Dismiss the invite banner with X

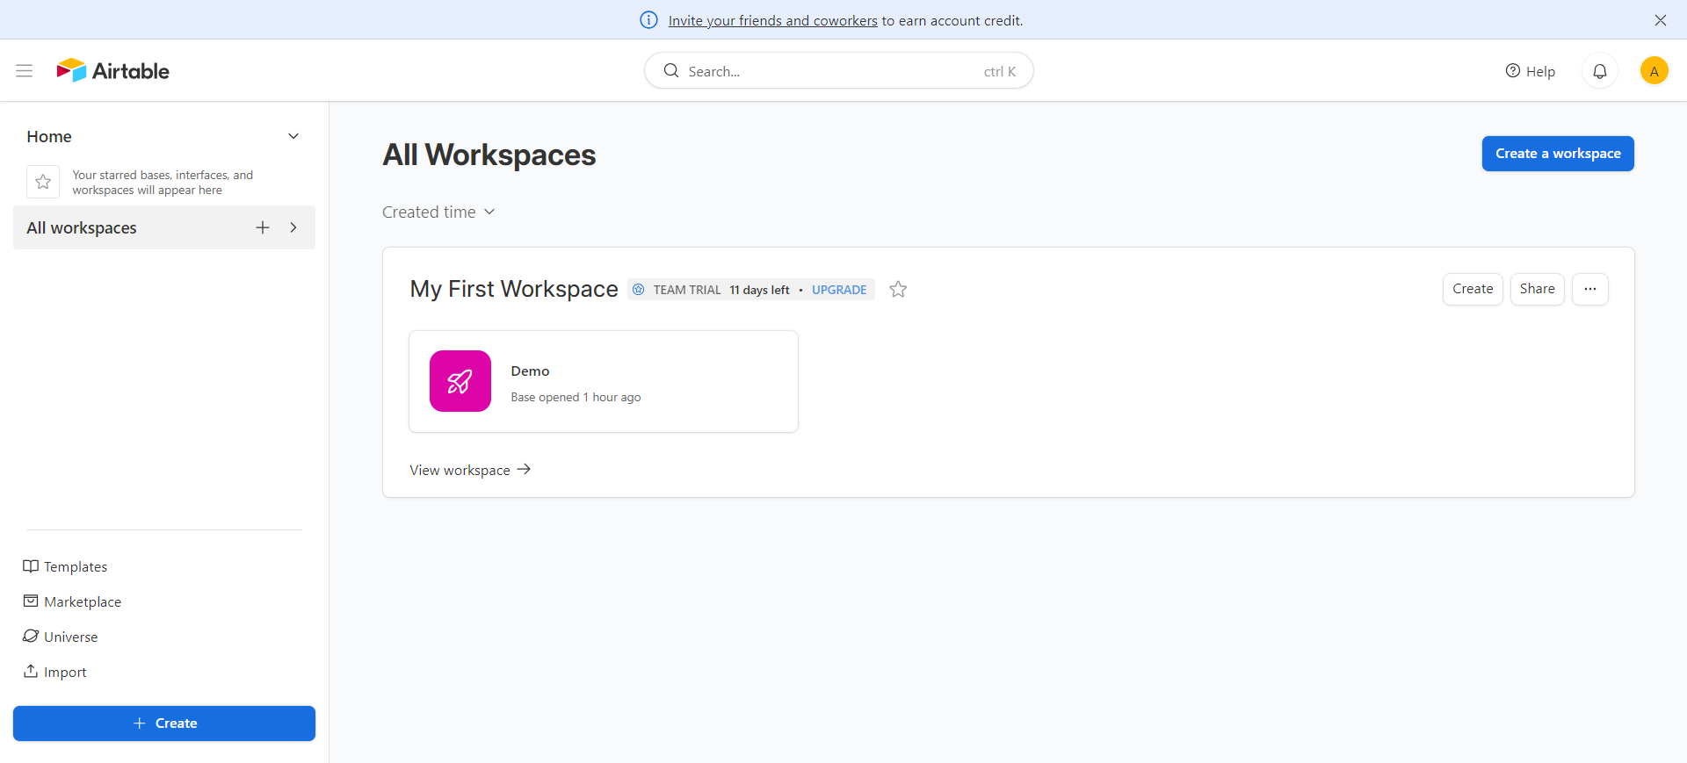pos(1661,20)
